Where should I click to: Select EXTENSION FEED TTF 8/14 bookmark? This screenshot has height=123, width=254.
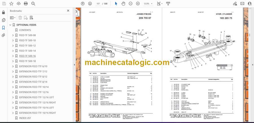tap(33, 82)
